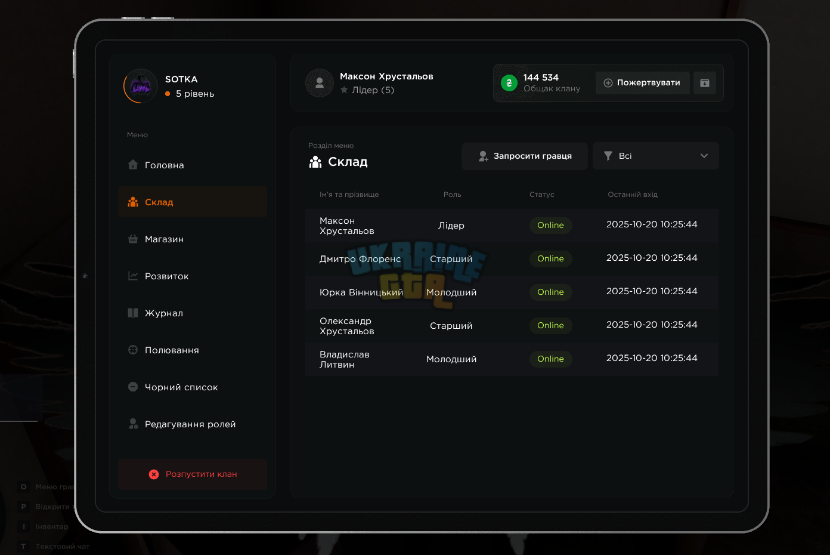Click the Текстовий чат hint in background HUD

tap(63, 546)
